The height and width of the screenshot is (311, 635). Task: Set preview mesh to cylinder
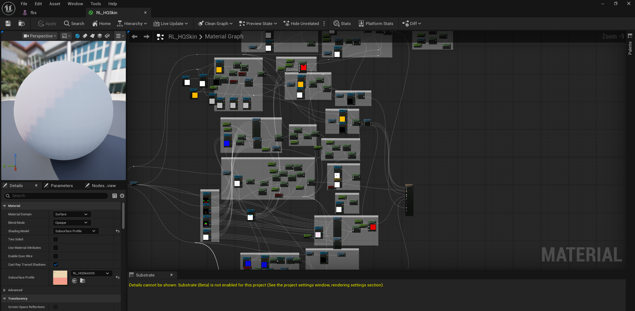pyautogui.click(x=85, y=36)
